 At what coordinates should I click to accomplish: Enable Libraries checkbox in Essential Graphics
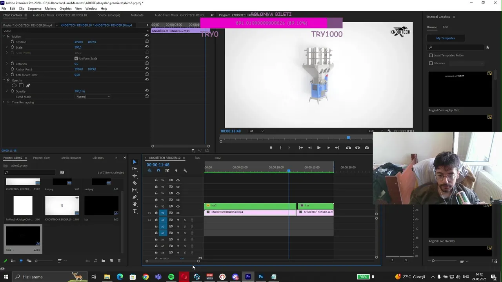point(431,63)
